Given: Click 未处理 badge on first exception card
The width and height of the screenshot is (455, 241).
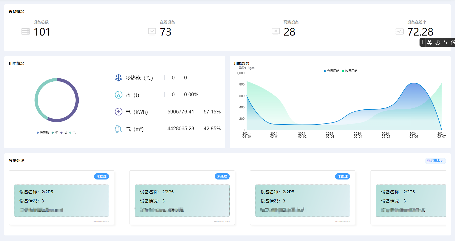Looking at the screenshot, I should (x=101, y=176).
